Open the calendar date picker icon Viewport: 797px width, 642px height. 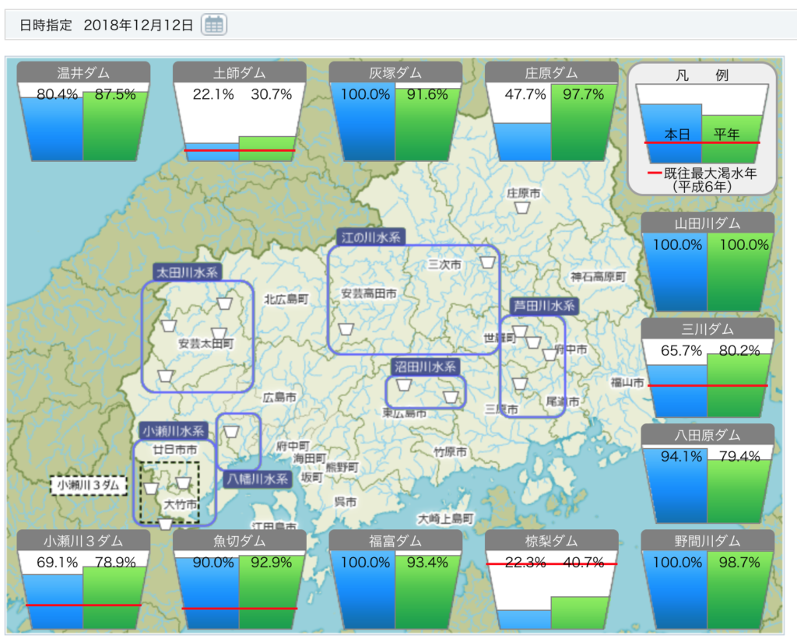[x=213, y=25]
